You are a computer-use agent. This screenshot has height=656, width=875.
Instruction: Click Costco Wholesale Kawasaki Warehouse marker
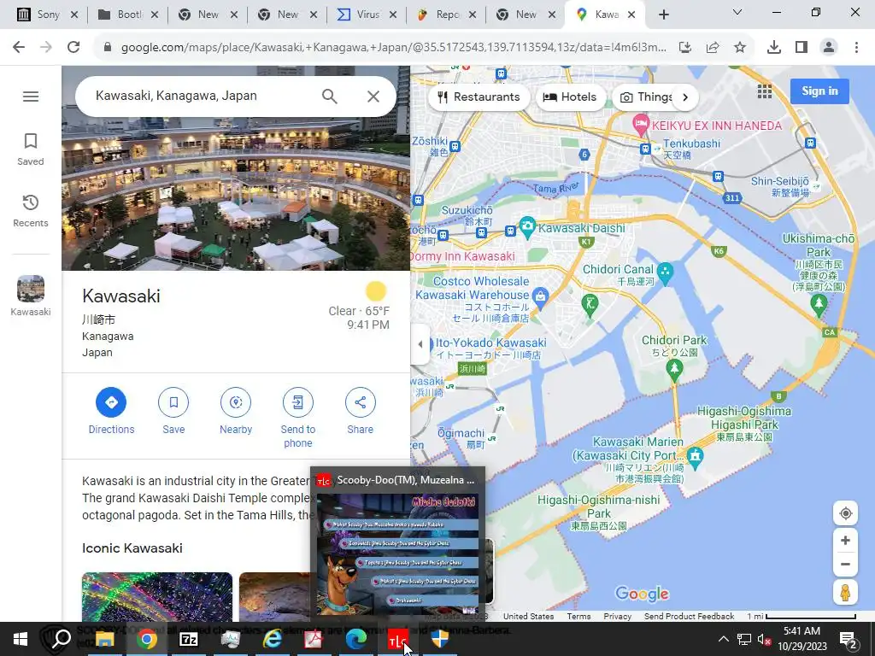coord(540,297)
